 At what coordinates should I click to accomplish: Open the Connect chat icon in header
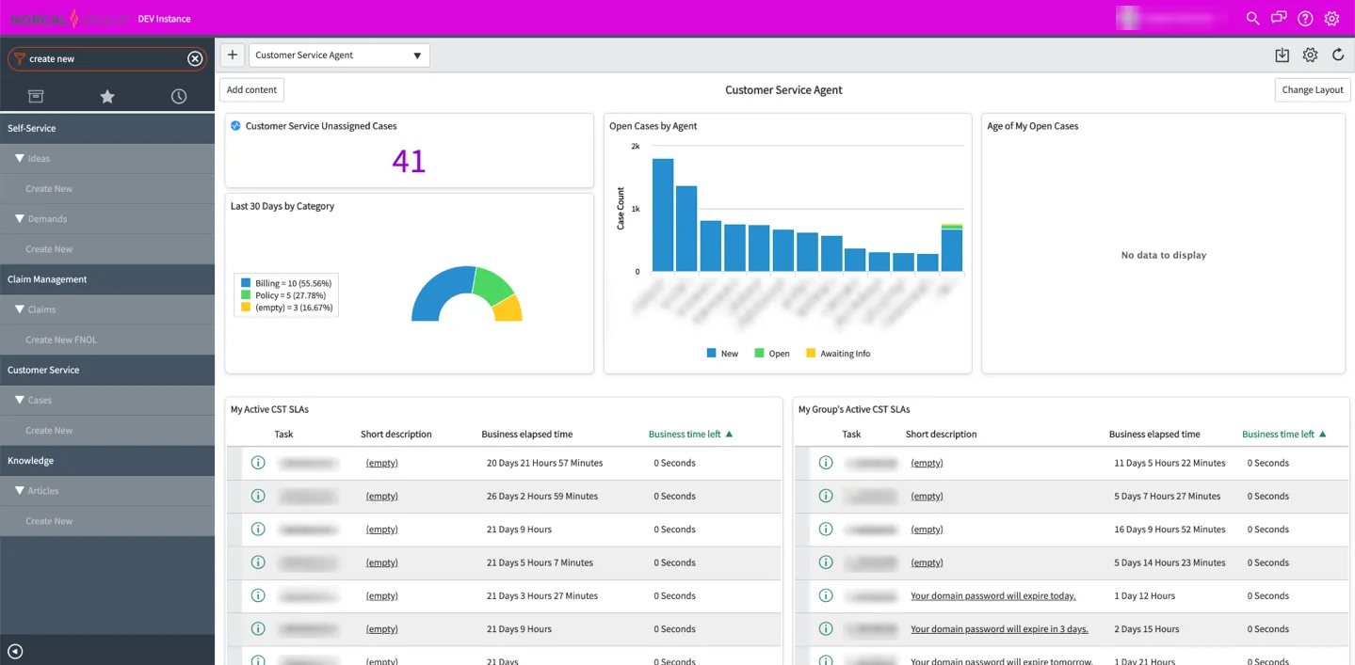(x=1279, y=18)
